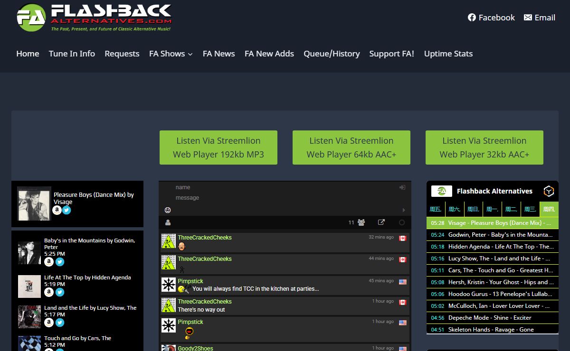Viewport: 570px width, 351px height.
Task: Select 05:24 Godwin, Peter schedule row
Action: 493,235
